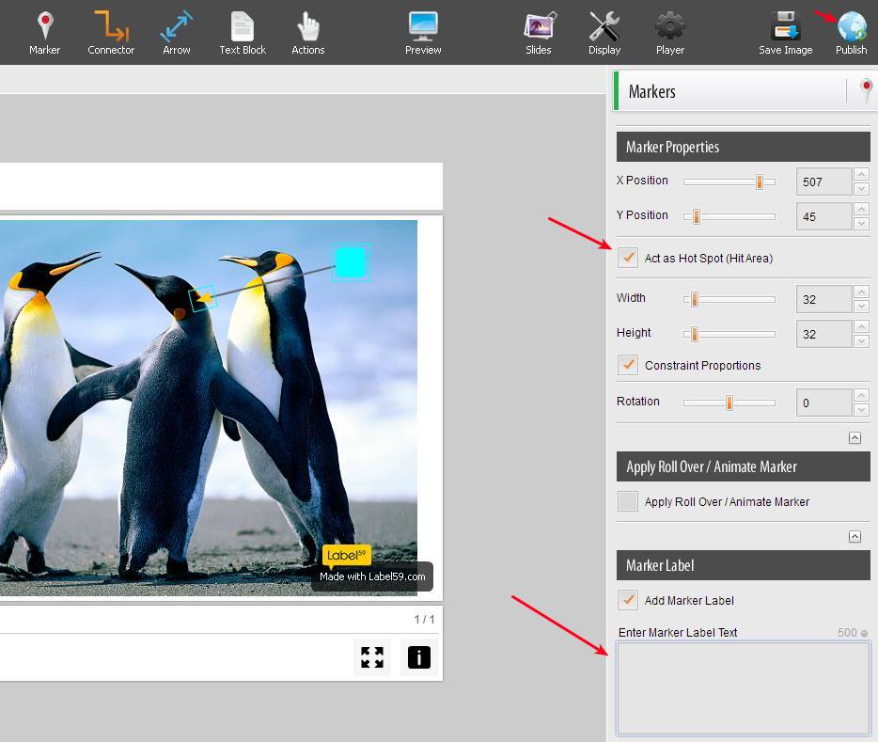
Task: Collapse the Apply Roll Over section
Action: click(854, 536)
